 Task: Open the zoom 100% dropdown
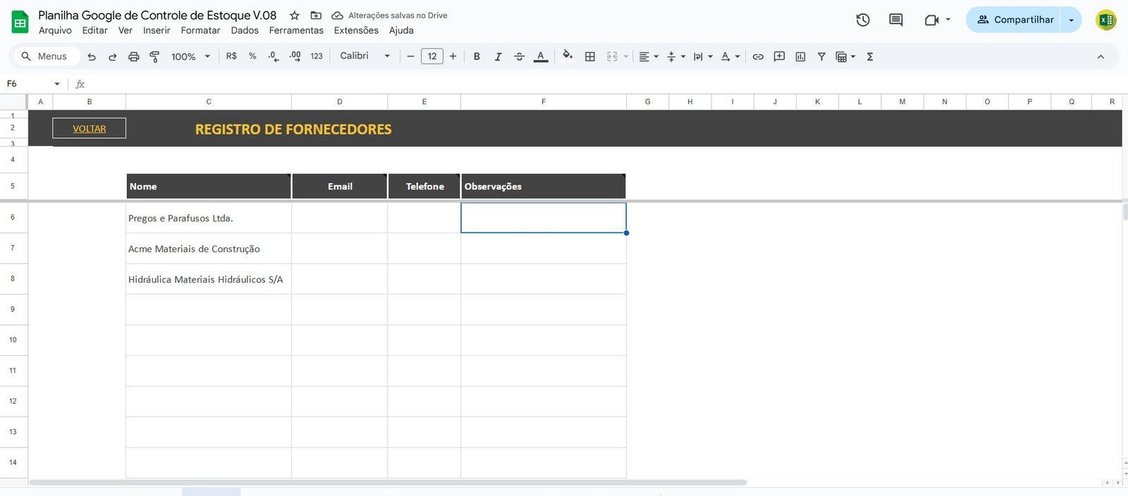(191, 56)
